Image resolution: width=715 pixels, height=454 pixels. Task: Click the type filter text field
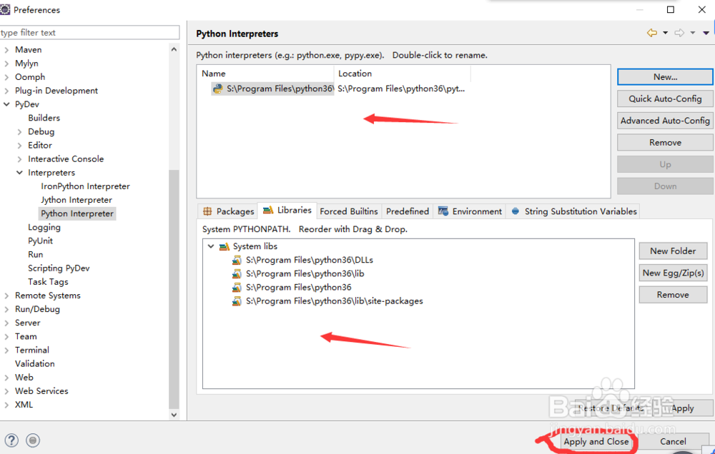pyautogui.click(x=89, y=32)
